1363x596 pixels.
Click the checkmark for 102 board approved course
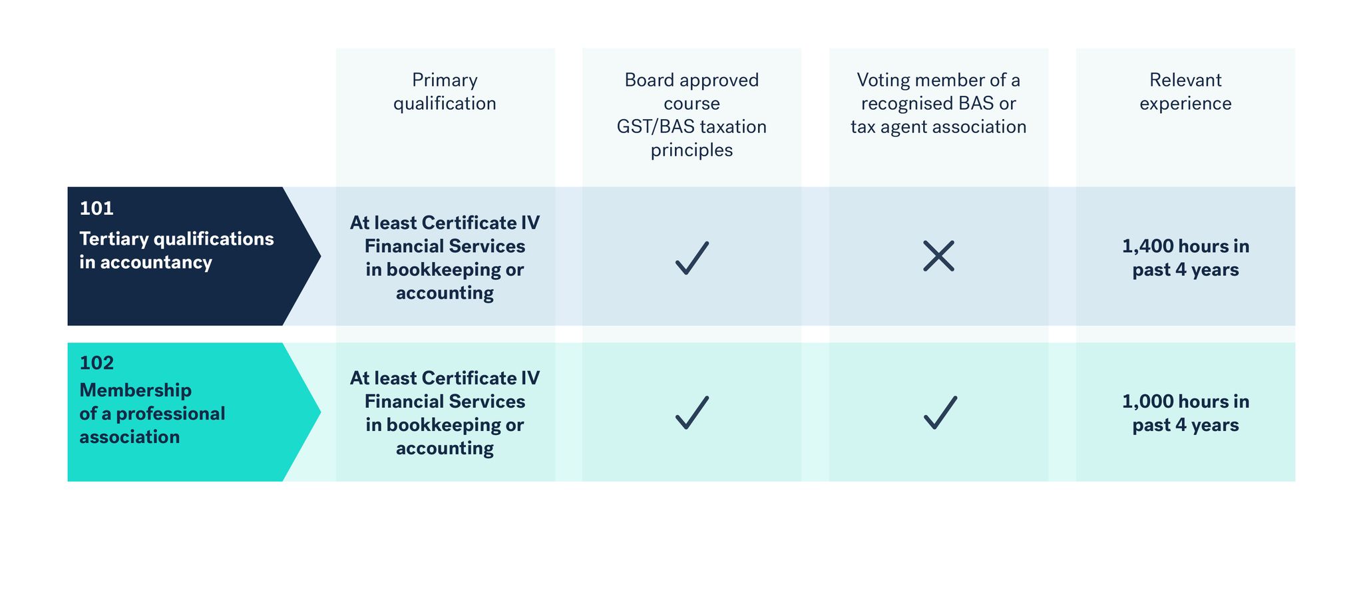pyautogui.click(x=692, y=412)
